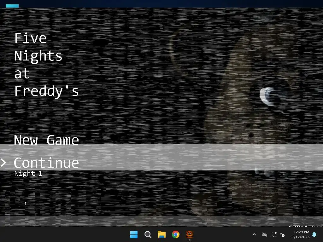Click the cyan tab at top-left
Image resolution: width=323 pixels, height=242 pixels.
[12, 6]
